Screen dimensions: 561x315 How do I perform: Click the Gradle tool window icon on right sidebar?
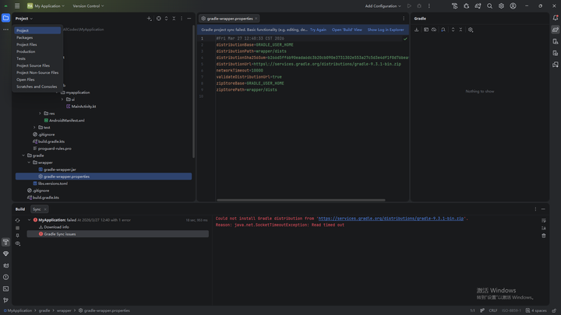(556, 30)
